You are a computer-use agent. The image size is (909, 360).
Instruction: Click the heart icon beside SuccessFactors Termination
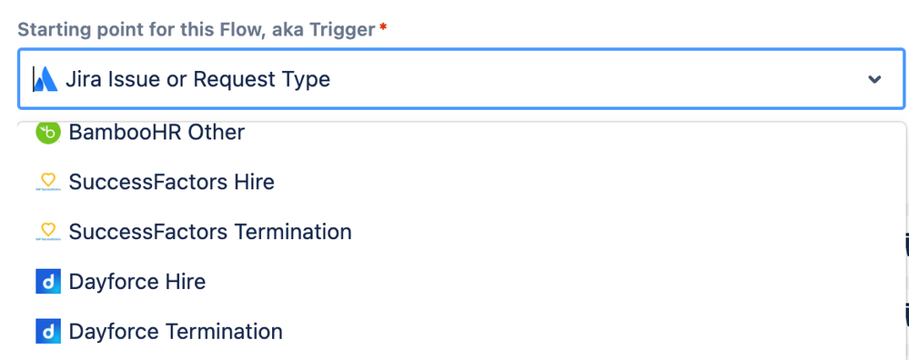pyautogui.click(x=48, y=232)
